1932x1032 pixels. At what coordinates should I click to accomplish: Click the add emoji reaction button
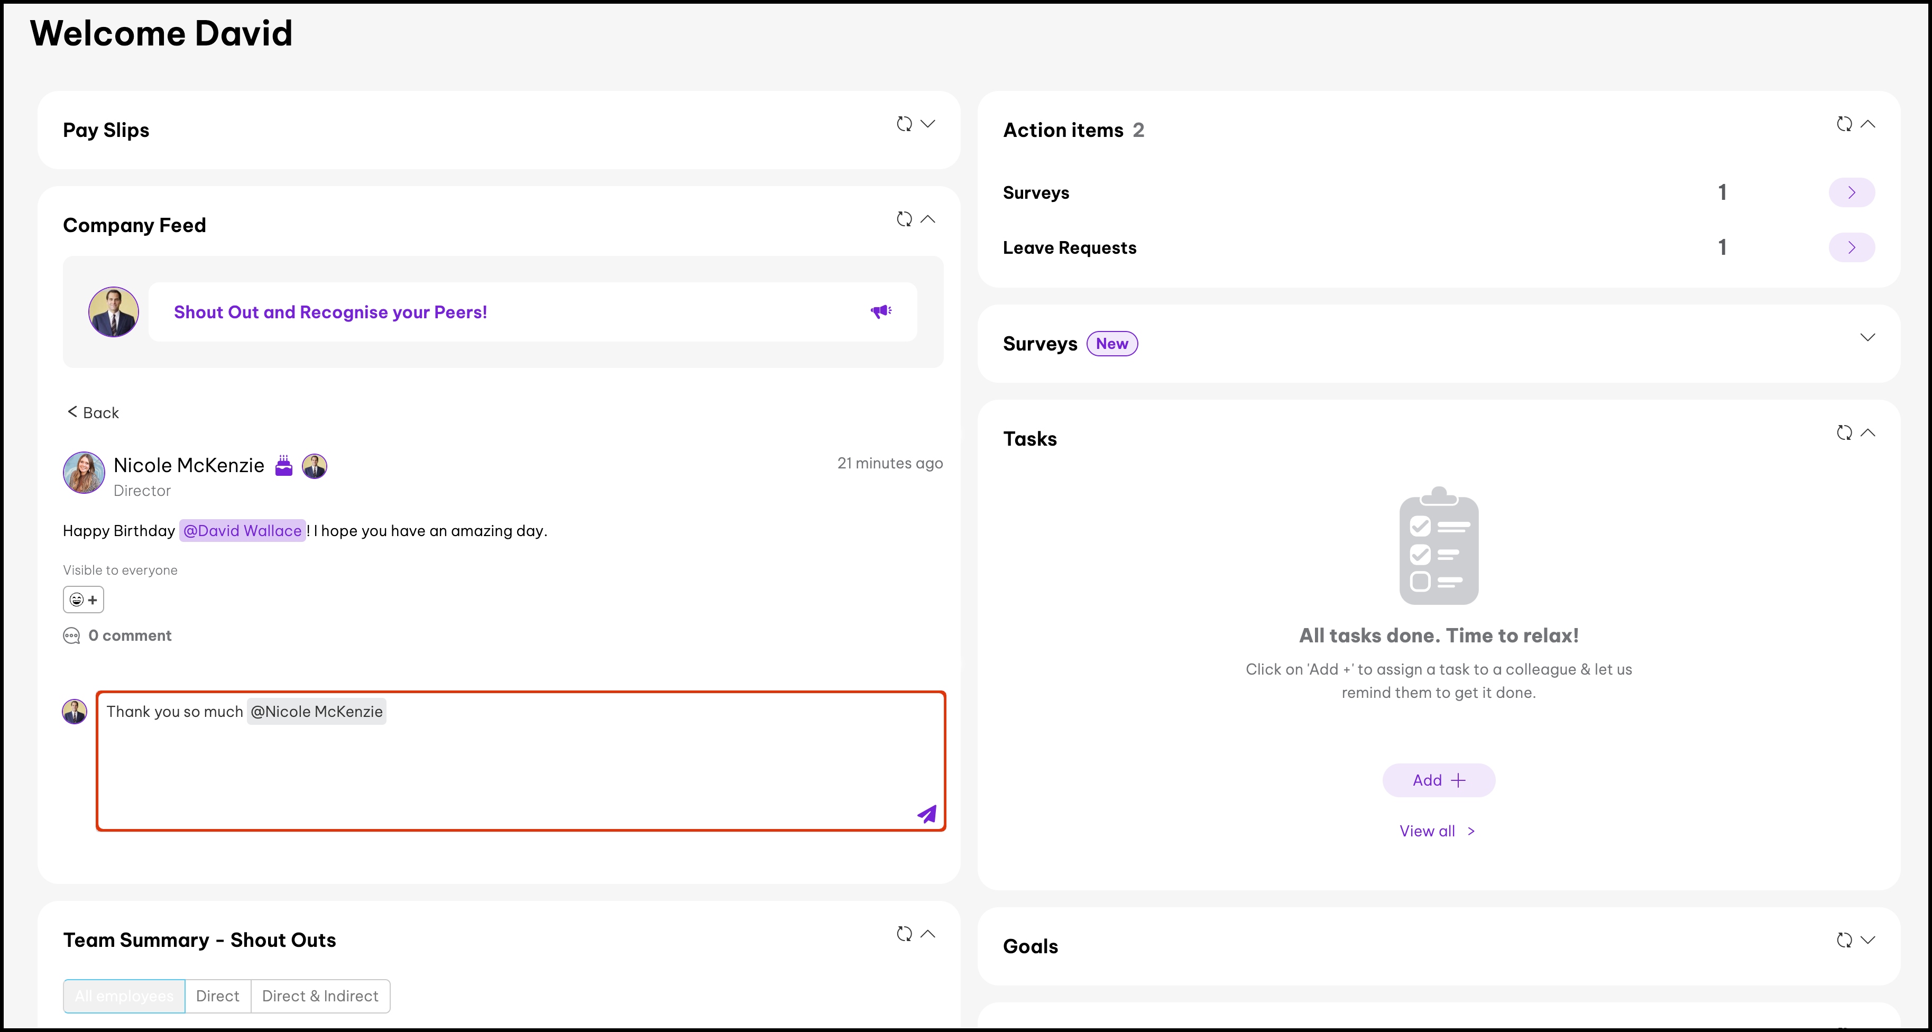83,600
